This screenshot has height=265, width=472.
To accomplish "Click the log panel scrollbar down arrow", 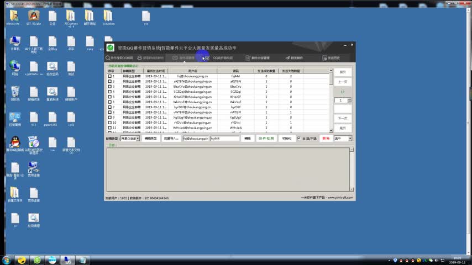I will tap(352, 189).
